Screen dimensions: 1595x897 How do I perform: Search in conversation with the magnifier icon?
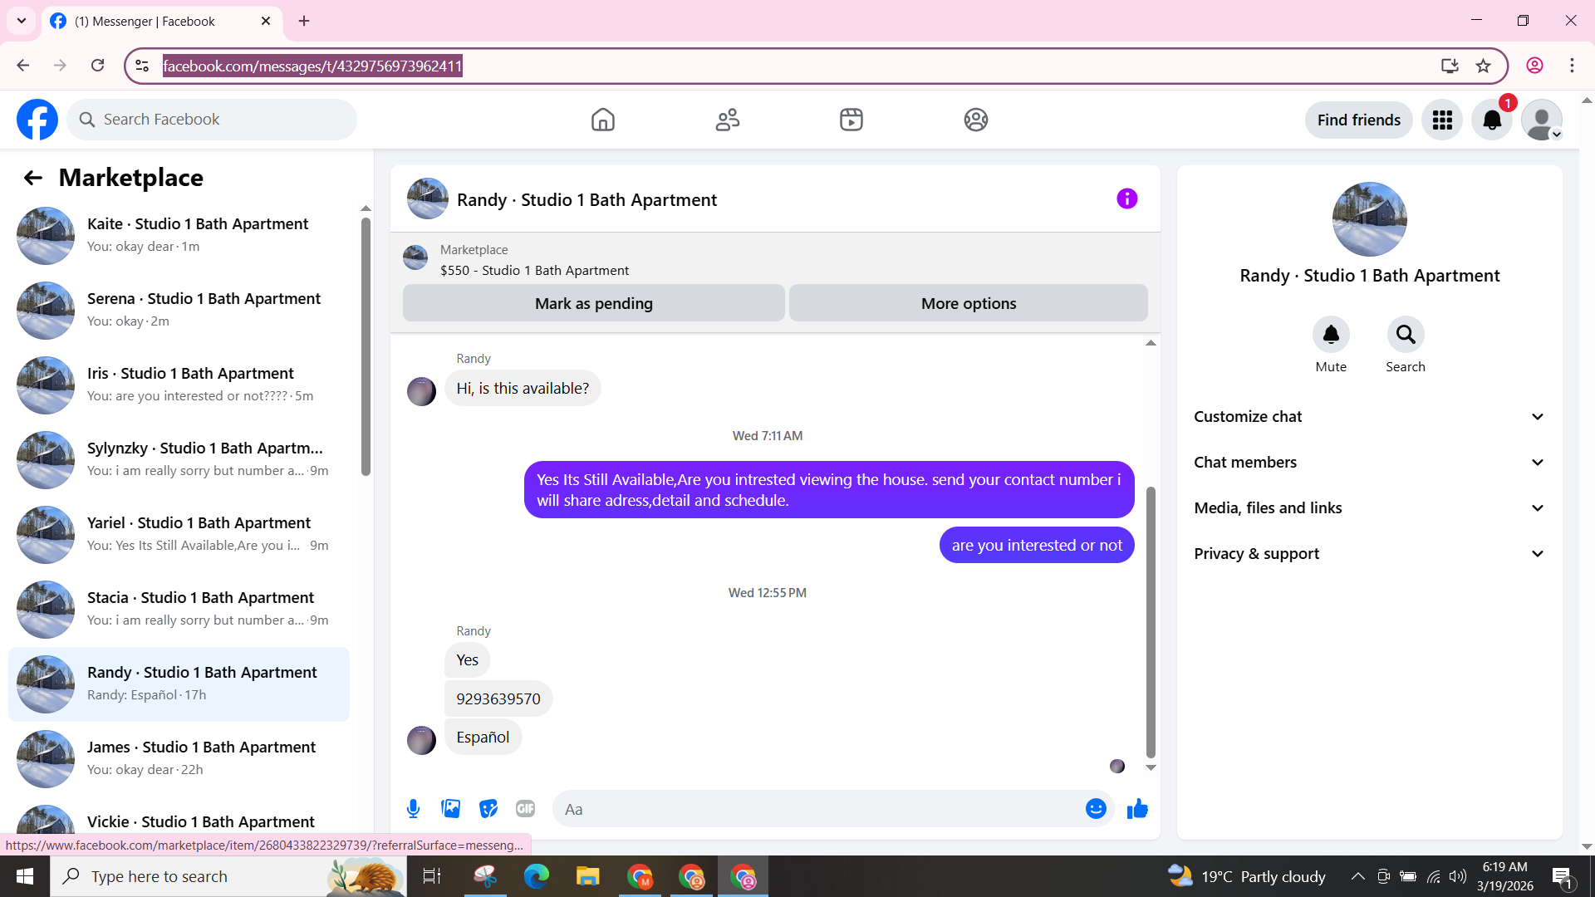click(1405, 335)
